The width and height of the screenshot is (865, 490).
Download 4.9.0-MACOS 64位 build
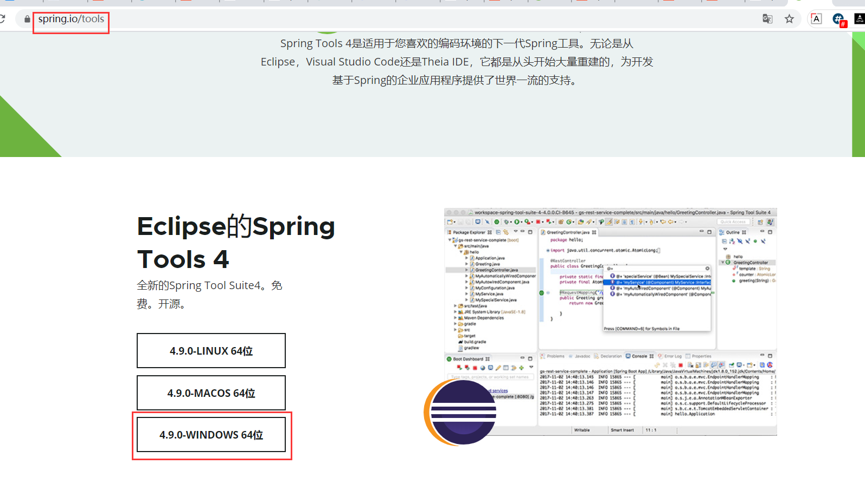pos(211,393)
